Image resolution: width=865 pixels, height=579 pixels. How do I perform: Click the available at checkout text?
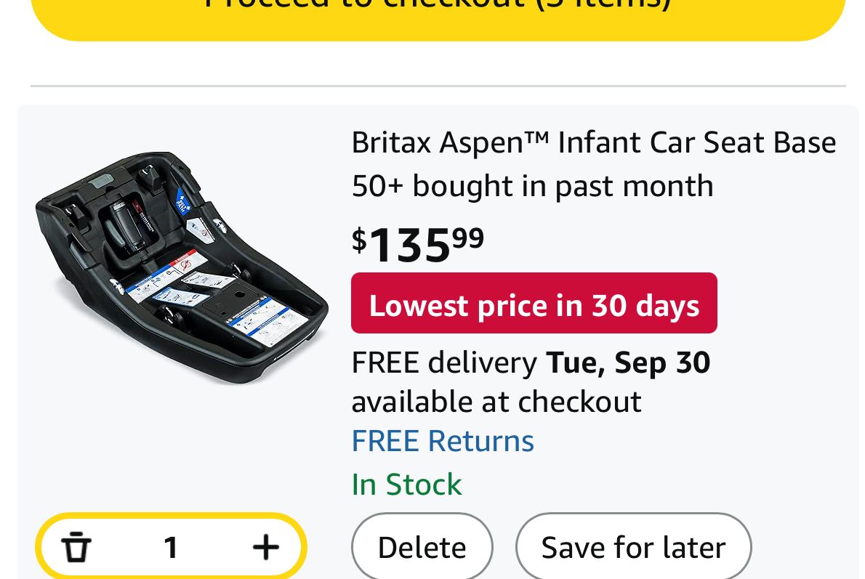coord(496,401)
